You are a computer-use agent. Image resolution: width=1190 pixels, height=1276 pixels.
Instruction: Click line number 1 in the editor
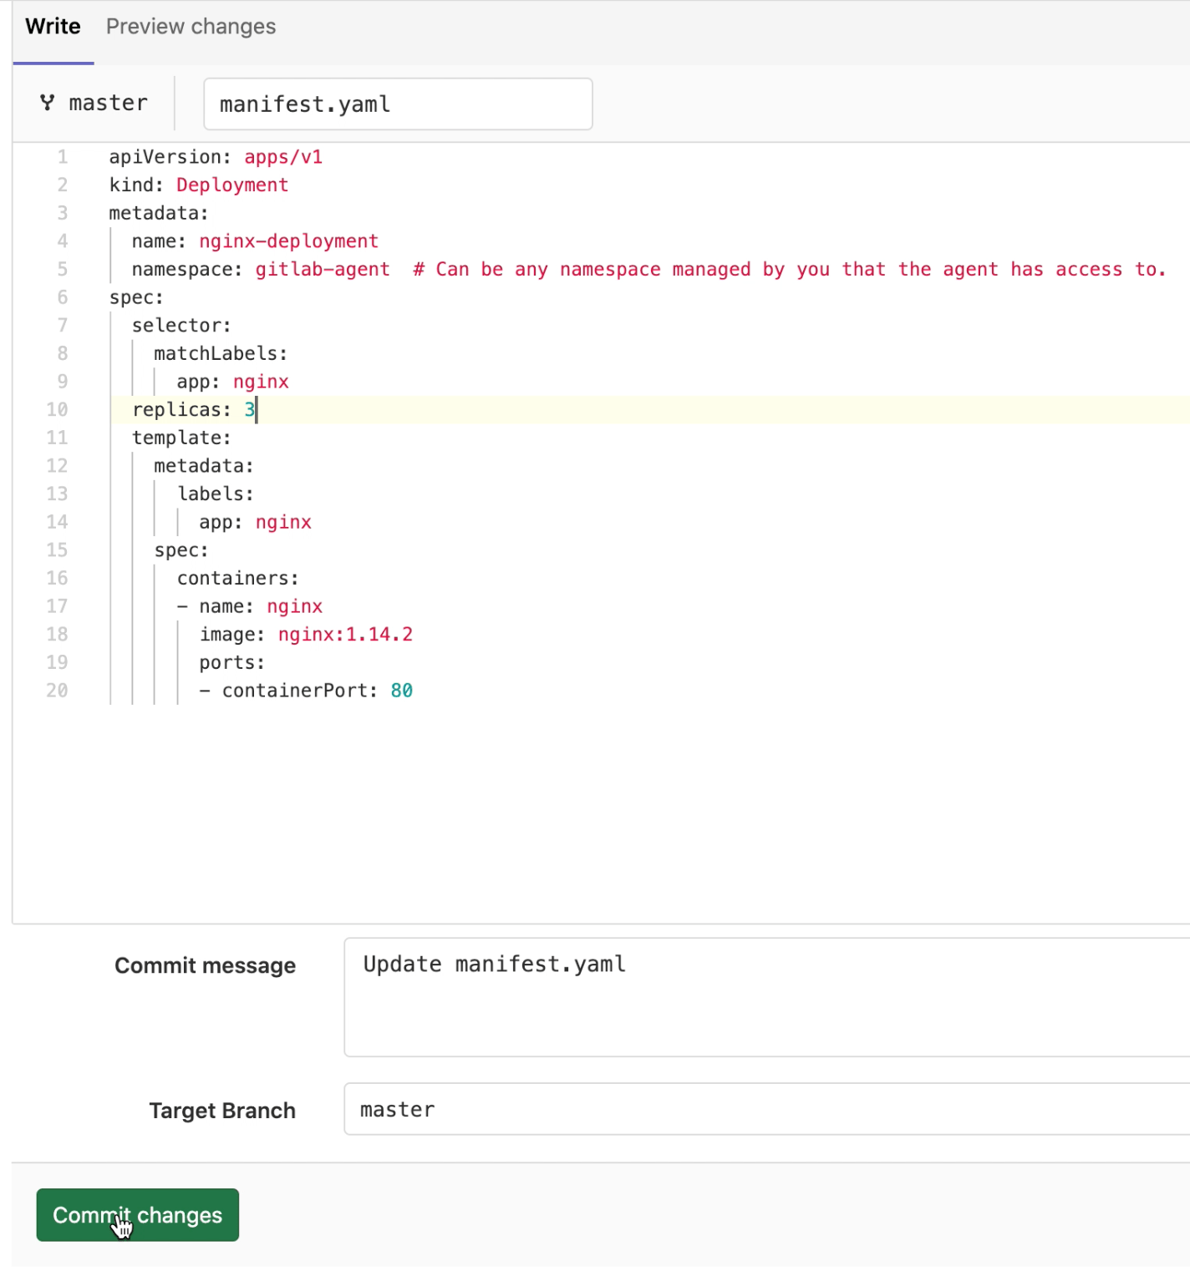(62, 156)
